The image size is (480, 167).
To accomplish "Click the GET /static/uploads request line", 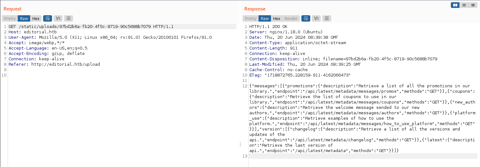I will [x=91, y=27].
